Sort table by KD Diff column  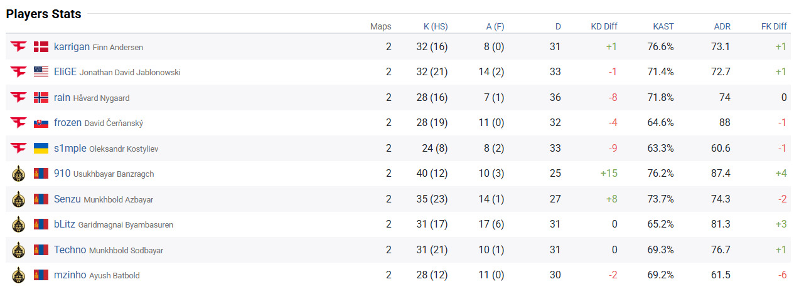[604, 26]
